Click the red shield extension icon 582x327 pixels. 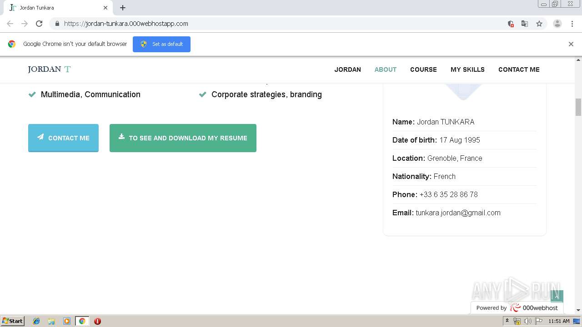tap(511, 24)
